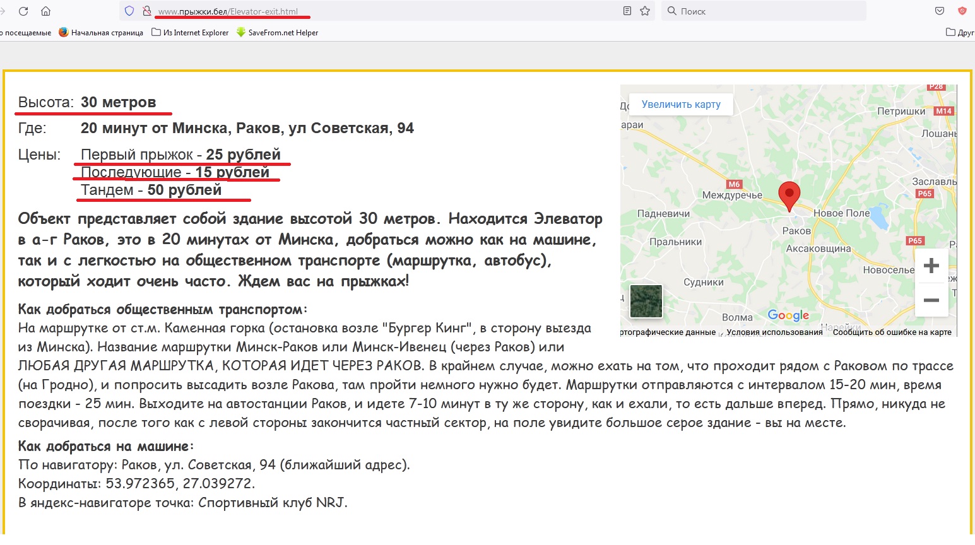Screen dimensions: 975x545
Task: Open the Начальная страница bookmark
Action: (x=101, y=33)
